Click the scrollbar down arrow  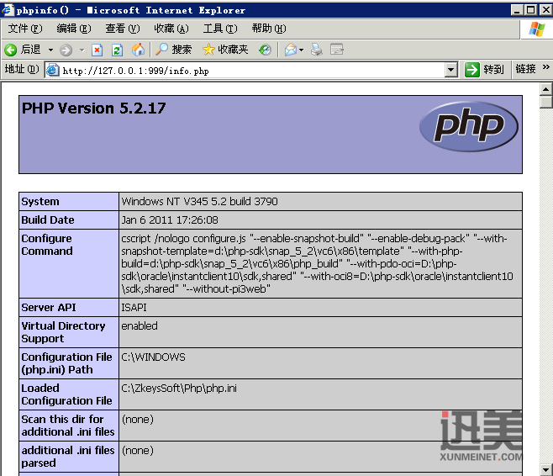pyautogui.click(x=546, y=469)
